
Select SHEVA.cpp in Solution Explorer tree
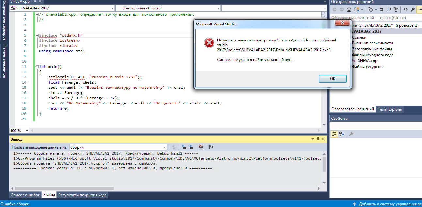tap(367, 61)
